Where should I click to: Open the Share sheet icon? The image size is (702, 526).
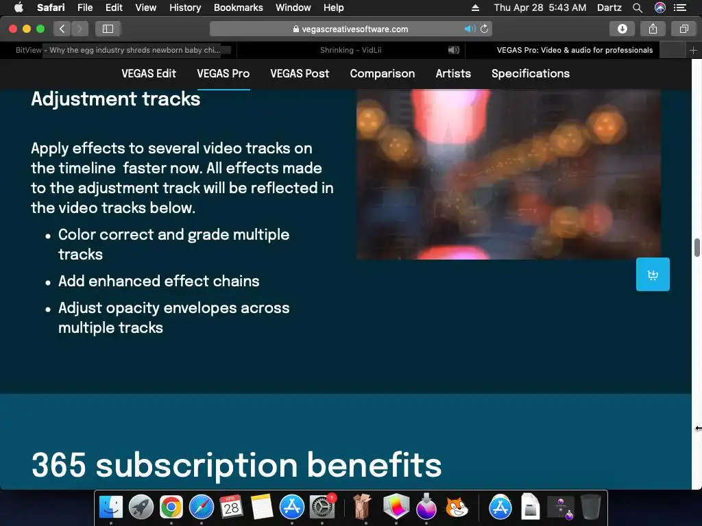pyautogui.click(x=653, y=29)
